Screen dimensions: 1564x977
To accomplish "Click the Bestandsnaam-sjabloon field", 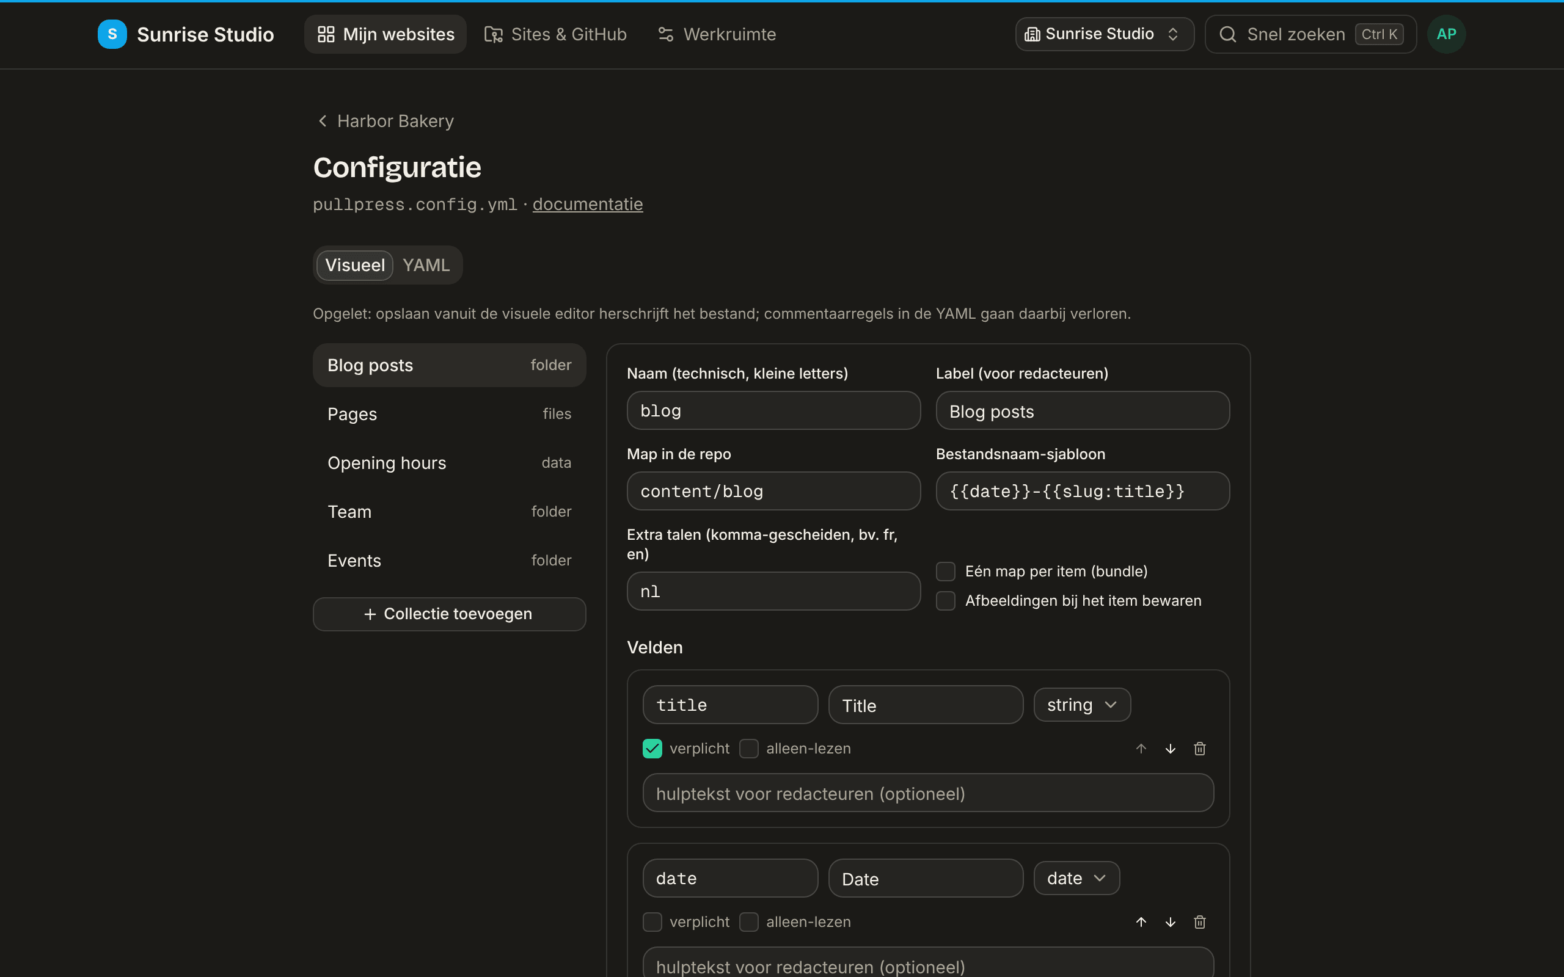I will (x=1083, y=491).
